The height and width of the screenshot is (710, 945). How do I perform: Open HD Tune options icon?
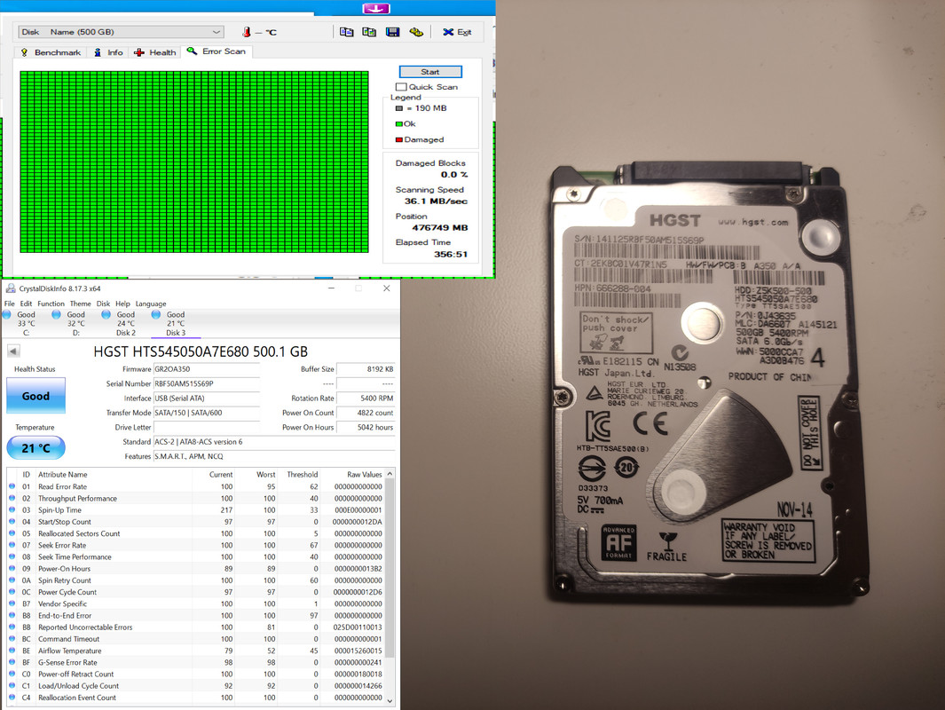(416, 32)
